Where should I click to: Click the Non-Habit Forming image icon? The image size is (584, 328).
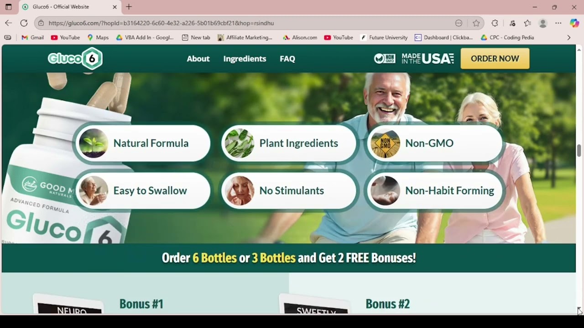pos(386,190)
